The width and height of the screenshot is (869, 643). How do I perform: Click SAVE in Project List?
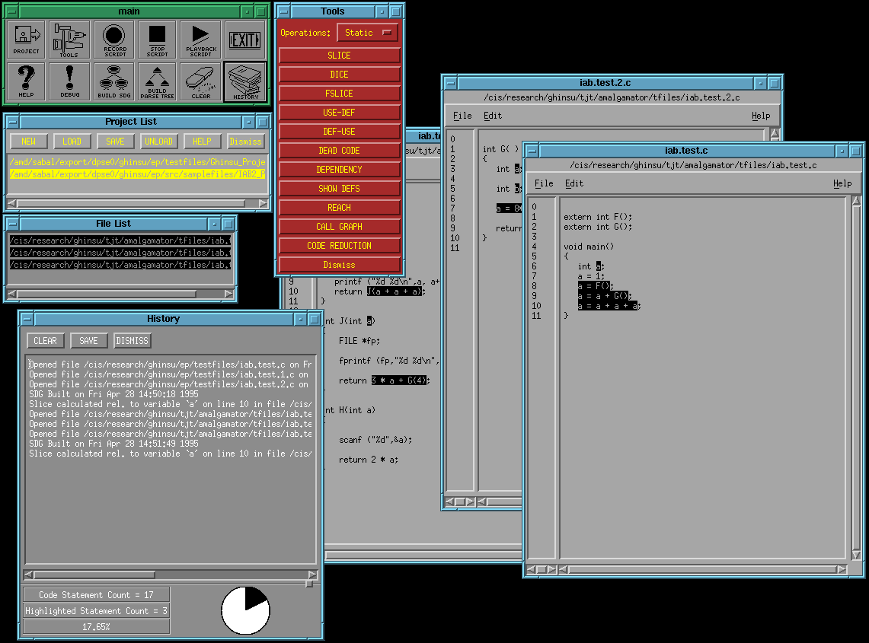click(115, 142)
